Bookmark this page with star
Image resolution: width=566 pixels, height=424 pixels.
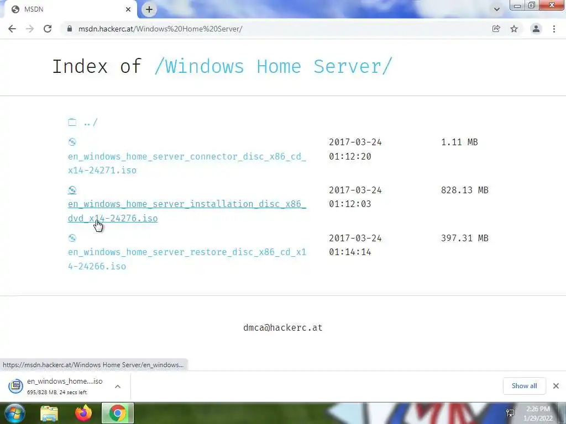pos(514,29)
